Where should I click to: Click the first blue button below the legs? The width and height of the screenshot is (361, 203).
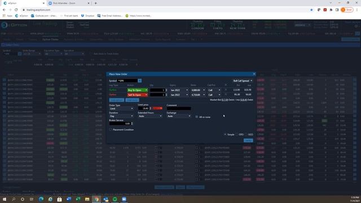[117, 100]
